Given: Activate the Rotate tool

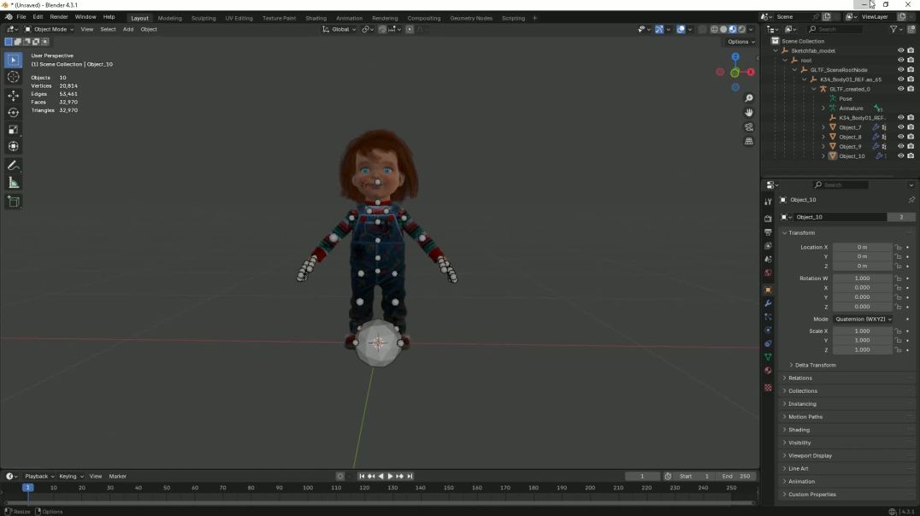Looking at the screenshot, I should 13,113.
